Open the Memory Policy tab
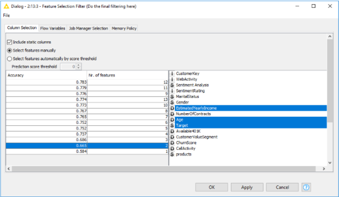Image resolution: width=339 pixels, height=197 pixels. pyautogui.click(x=124, y=28)
